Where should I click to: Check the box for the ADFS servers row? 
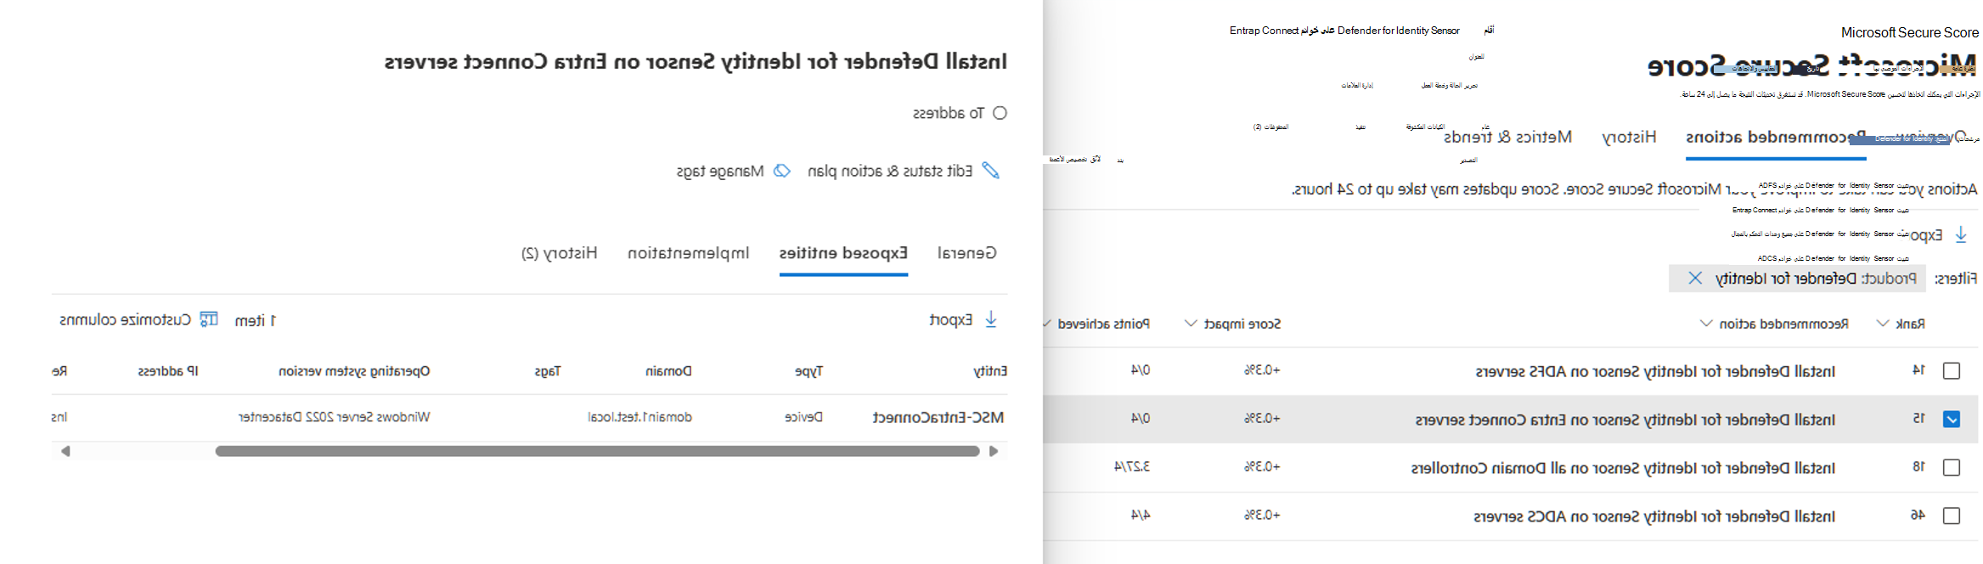(1952, 370)
